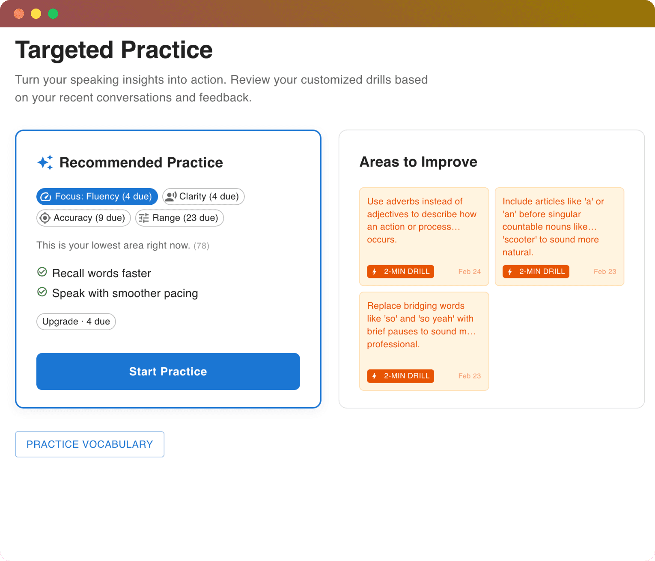Switch focus to Clarity (4 due)
The width and height of the screenshot is (655, 561).
point(203,197)
